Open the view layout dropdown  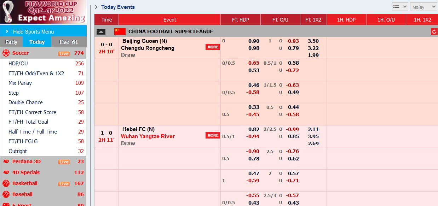tap(400, 7)
